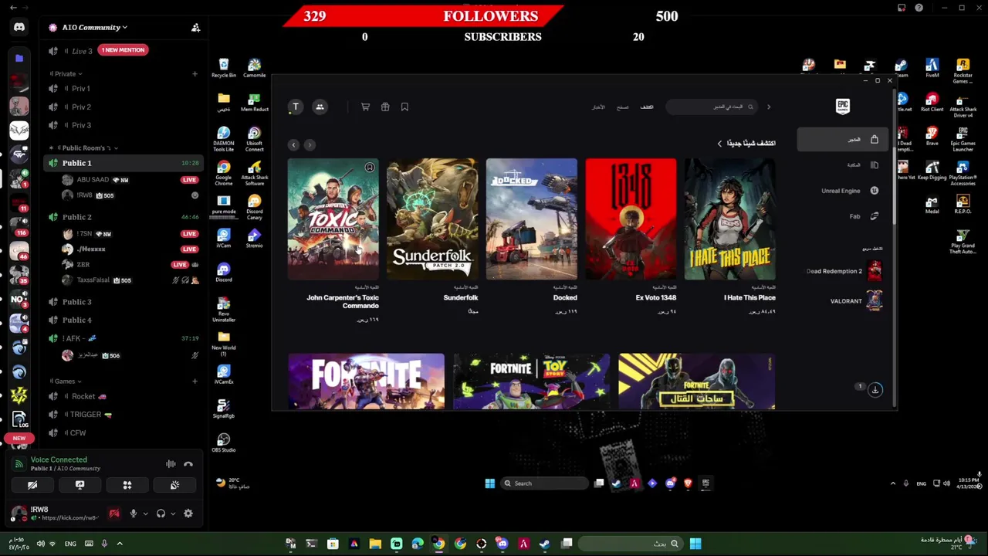Click the taskbar search box

pos(629,544)
